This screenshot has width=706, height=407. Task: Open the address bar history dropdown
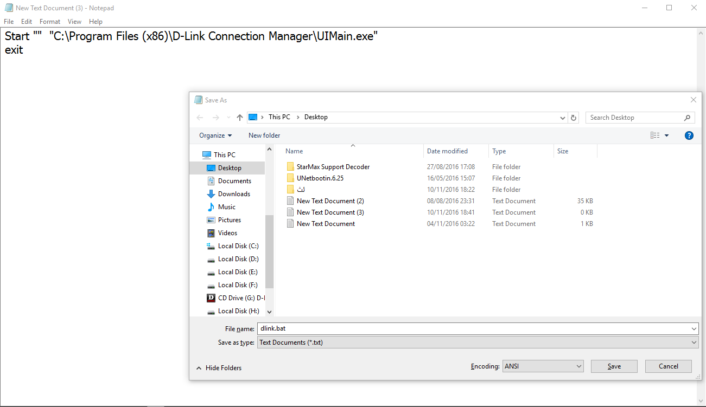pyautogui.click(x=562, y=118)
